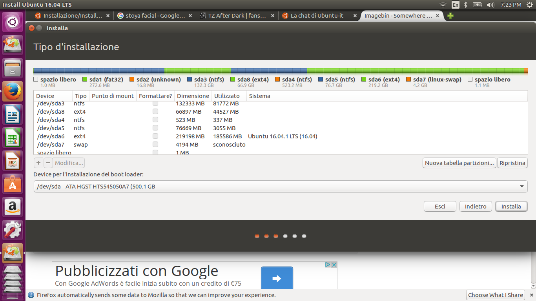536x301 pixels.
Task: Open battery indicator menu
Action: [477, 5]
